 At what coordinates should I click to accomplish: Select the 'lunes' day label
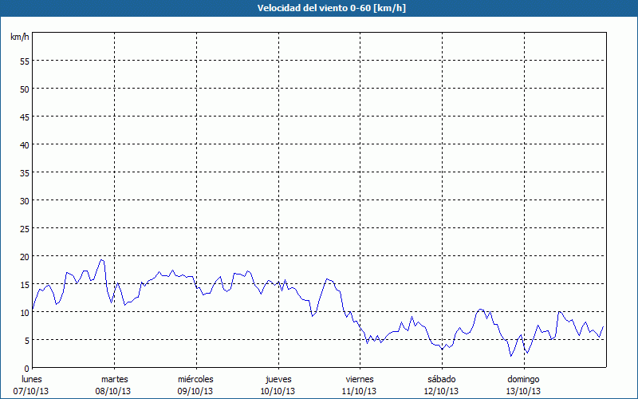click(32, 379)
